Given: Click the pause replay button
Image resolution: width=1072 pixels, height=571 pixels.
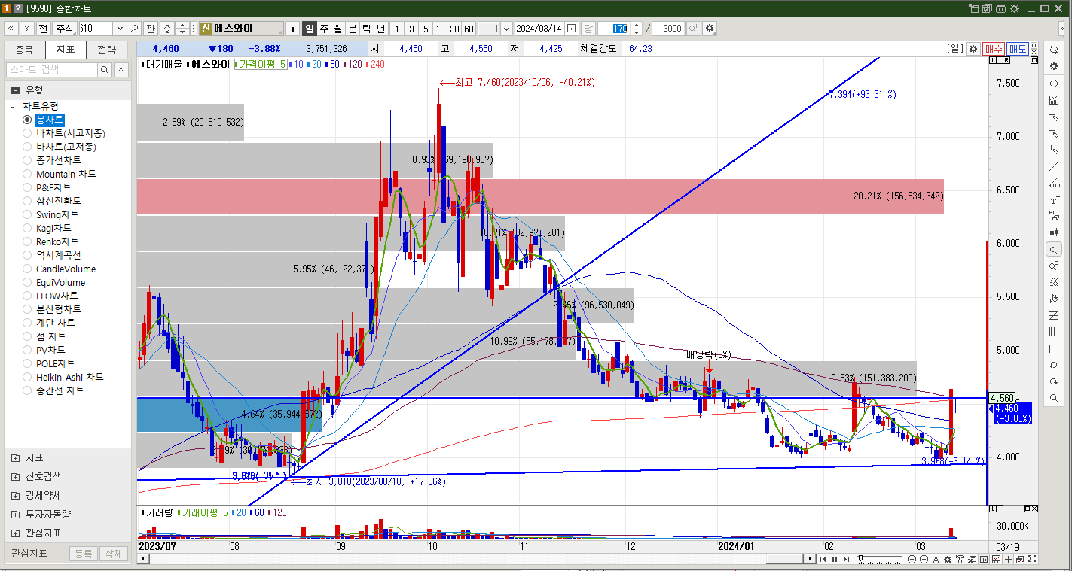Looking at the screenshot, I should coord(834,559).
